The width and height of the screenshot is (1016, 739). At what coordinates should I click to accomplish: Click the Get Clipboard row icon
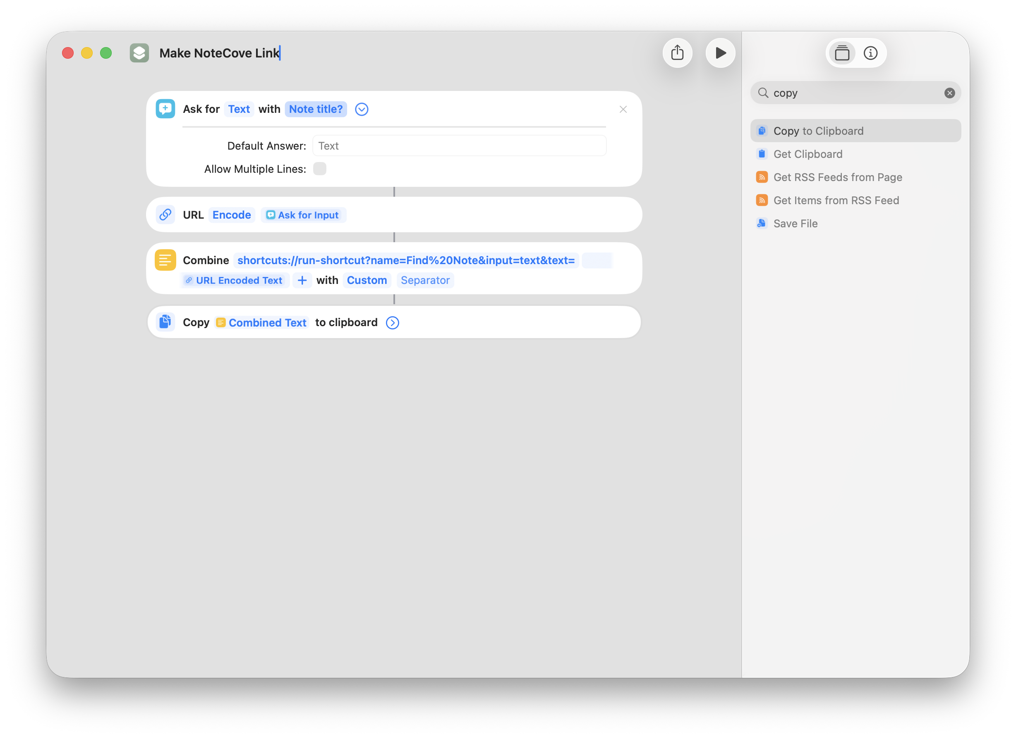pyautogui.click(x=762, y=154)
